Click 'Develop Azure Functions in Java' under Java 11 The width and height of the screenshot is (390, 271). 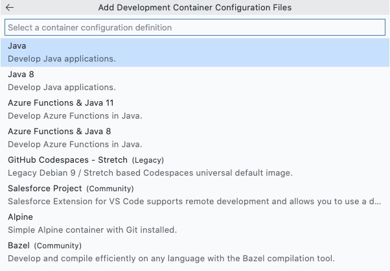pyautogui.click(x=75, y=115)
